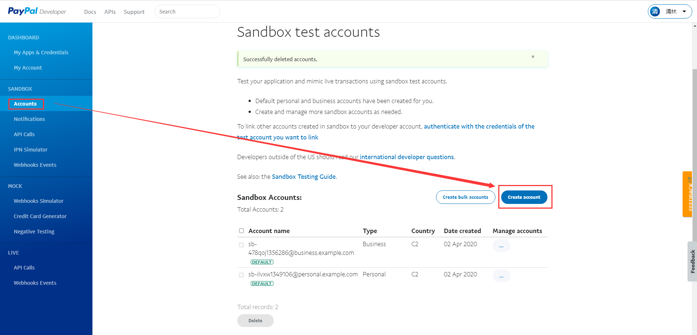The width and height of the screenshot is (697, 335).
Task: Open Webhooks Simulator
Action: 39,201
